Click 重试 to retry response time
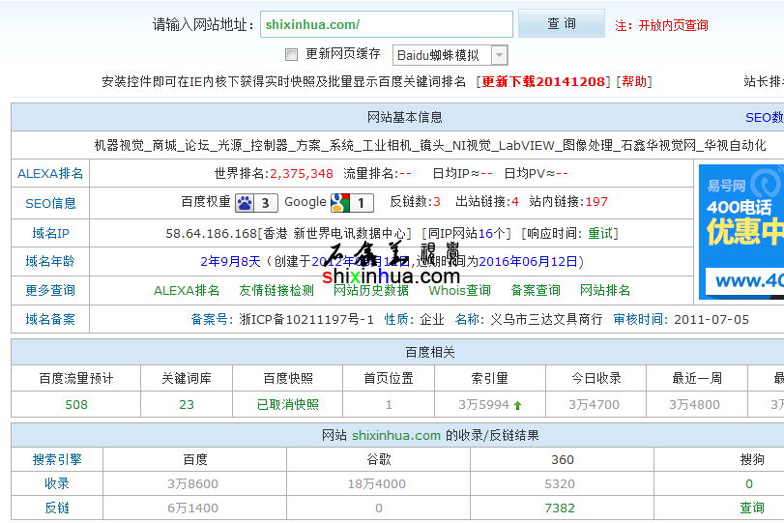784x523 pixels. 601,233
